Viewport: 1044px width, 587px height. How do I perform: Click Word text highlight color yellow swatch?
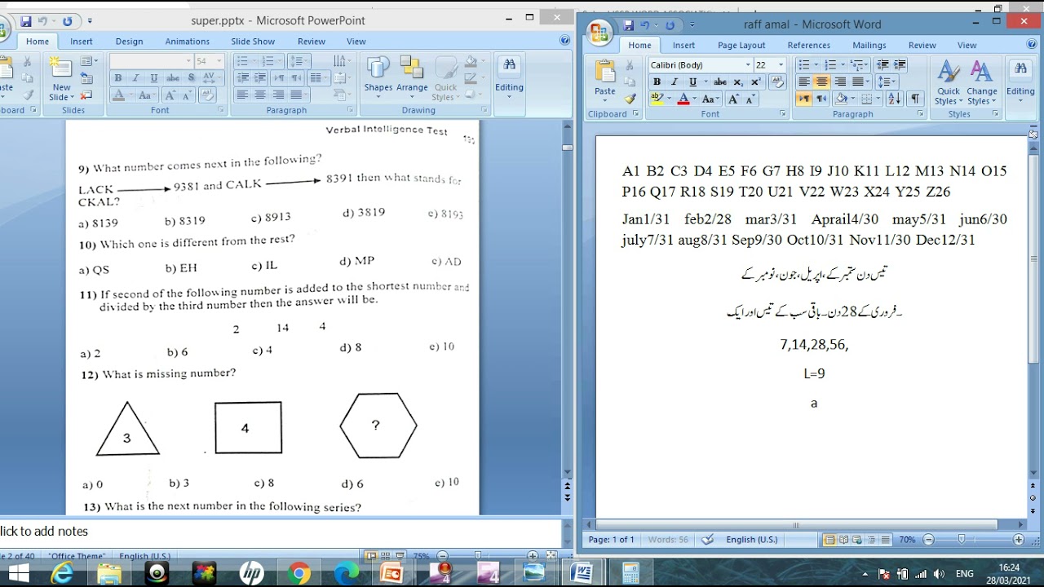click(x=657, y=99)
